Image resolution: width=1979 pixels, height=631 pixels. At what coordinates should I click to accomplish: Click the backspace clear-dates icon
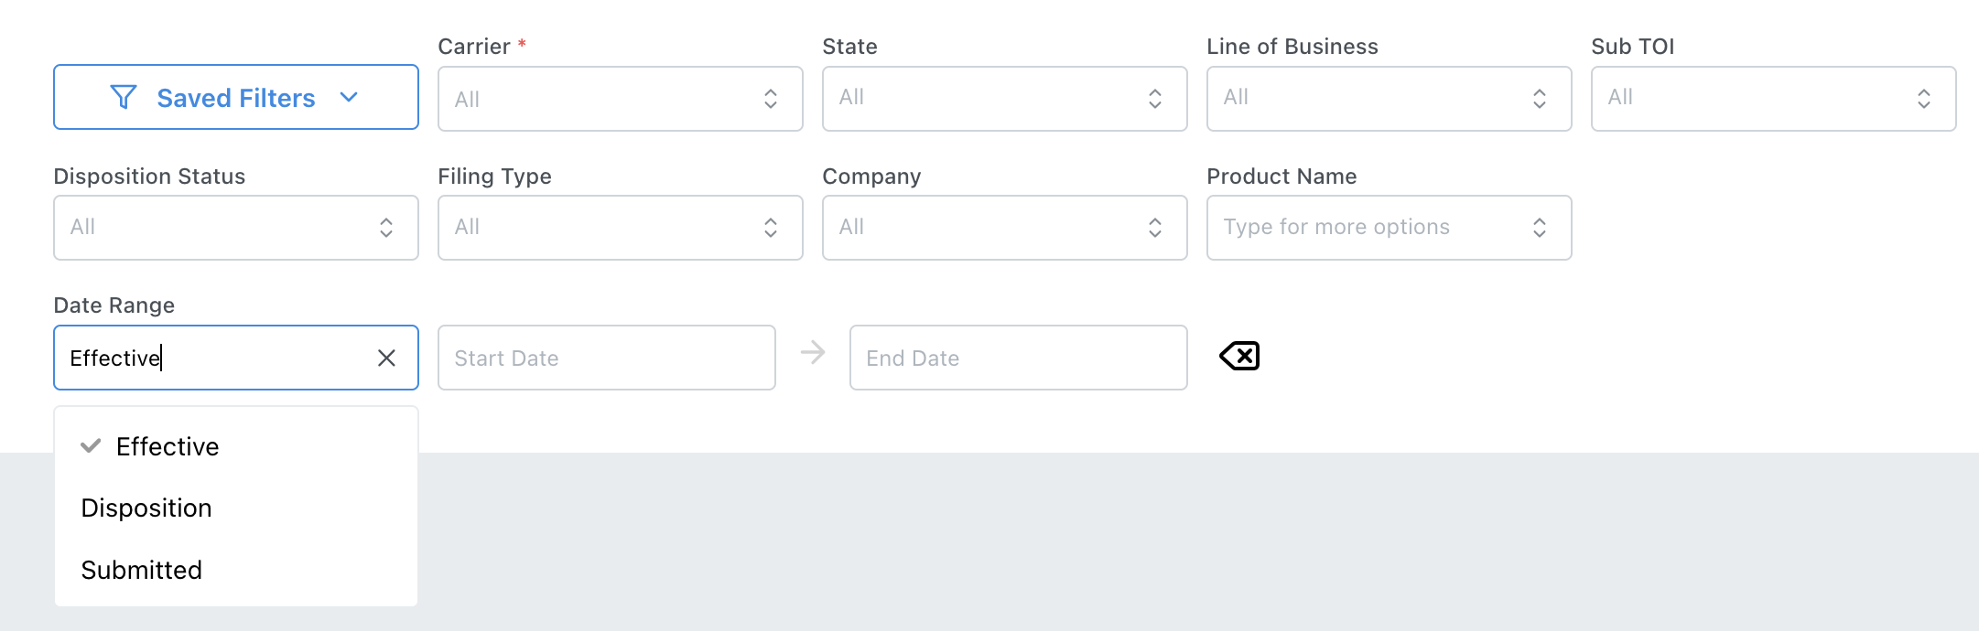(x=1239, y=356)
